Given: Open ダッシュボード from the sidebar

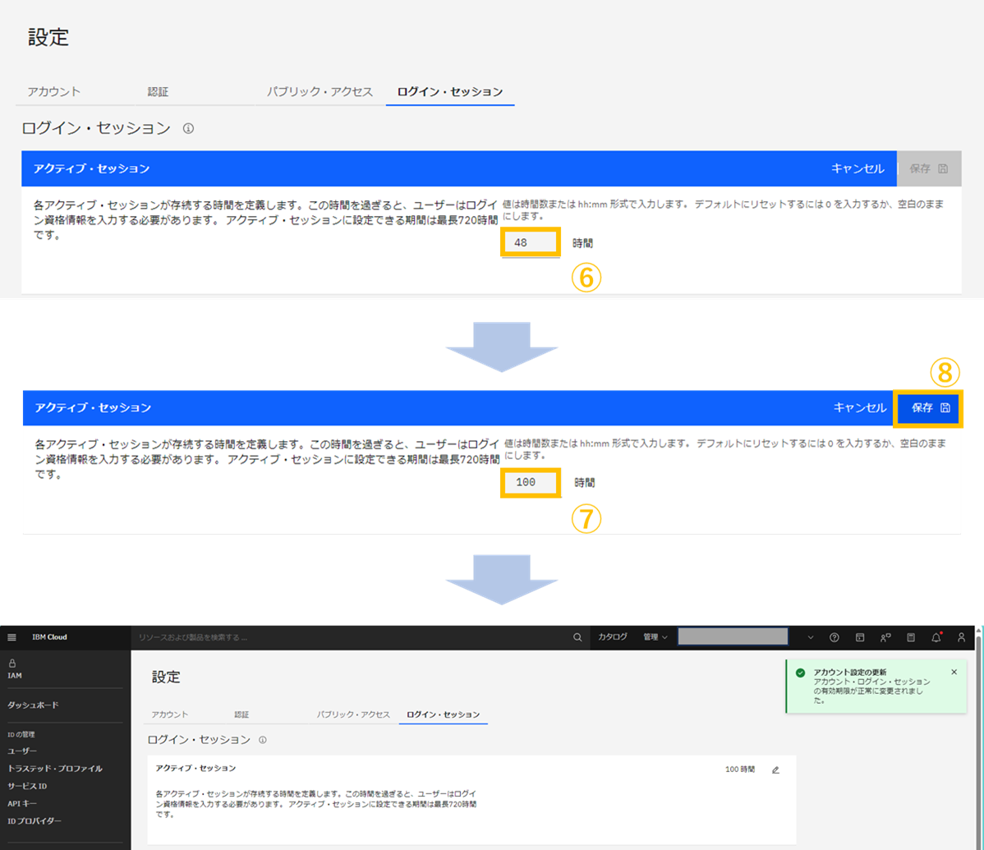Looking at the screenshot, I should click(31, 706).
